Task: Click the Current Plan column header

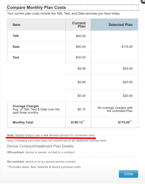Action: 78,25
